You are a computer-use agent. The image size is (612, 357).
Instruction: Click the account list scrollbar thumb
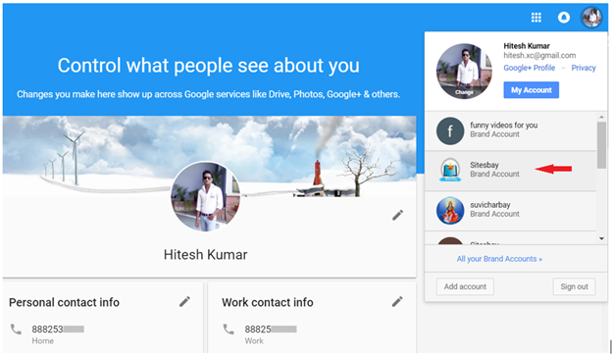pos(601,145)
